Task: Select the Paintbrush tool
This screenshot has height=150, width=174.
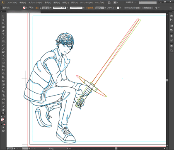Action: tap(3, 45)
